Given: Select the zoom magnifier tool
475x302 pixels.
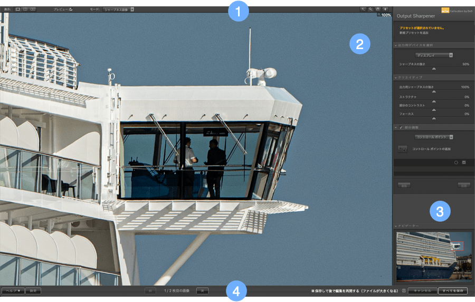Looking at the screenshot, I should tap(370, 10).
